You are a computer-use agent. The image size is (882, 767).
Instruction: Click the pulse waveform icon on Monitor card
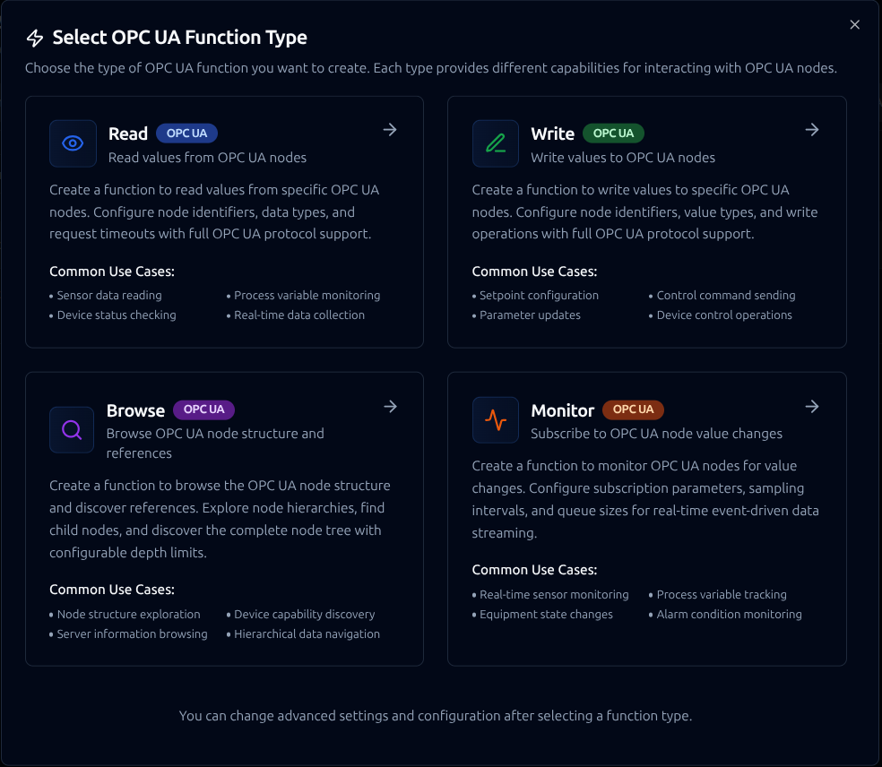click(496, 420)
